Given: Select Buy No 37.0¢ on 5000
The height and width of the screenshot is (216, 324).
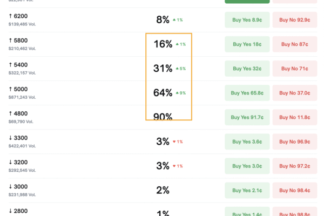Looking at the screenshot, I should [x=295, y=93].
